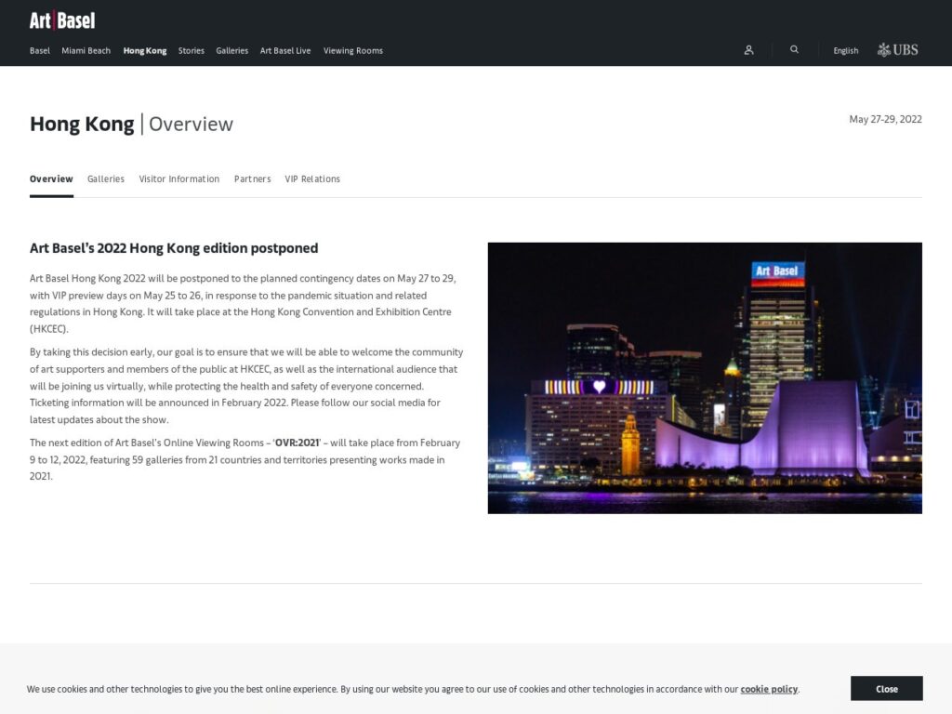Close the cookie notice banner
This screenshot has height=714, width=952.
(886, 689)
